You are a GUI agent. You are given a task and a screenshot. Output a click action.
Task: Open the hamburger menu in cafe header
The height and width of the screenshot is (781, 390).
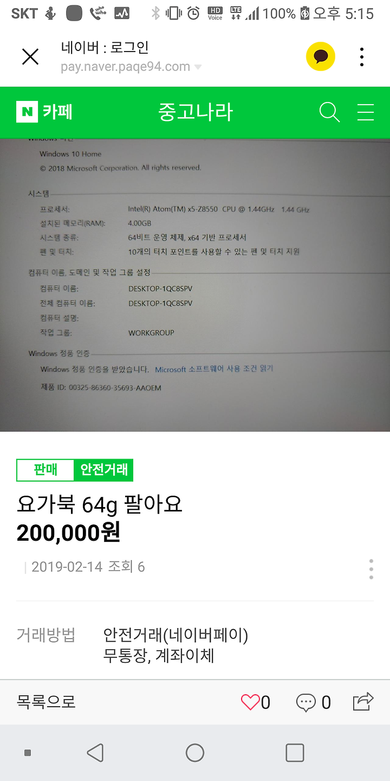(x=366, y=112)
